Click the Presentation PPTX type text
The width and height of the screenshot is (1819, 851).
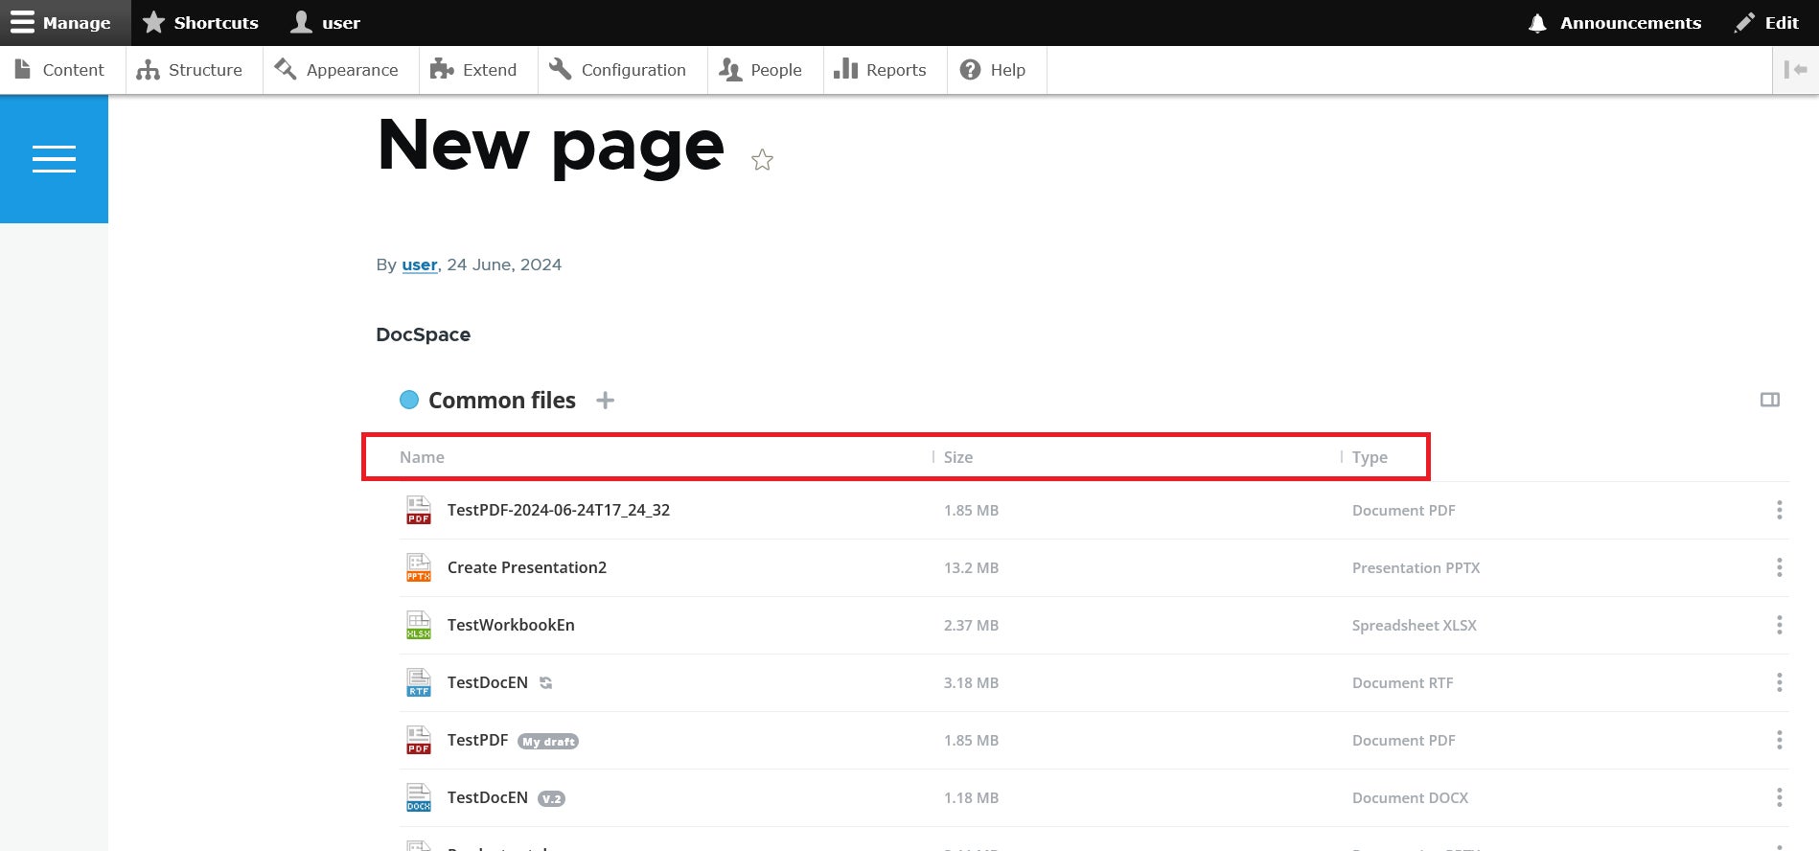click(x=1416, y=567)
